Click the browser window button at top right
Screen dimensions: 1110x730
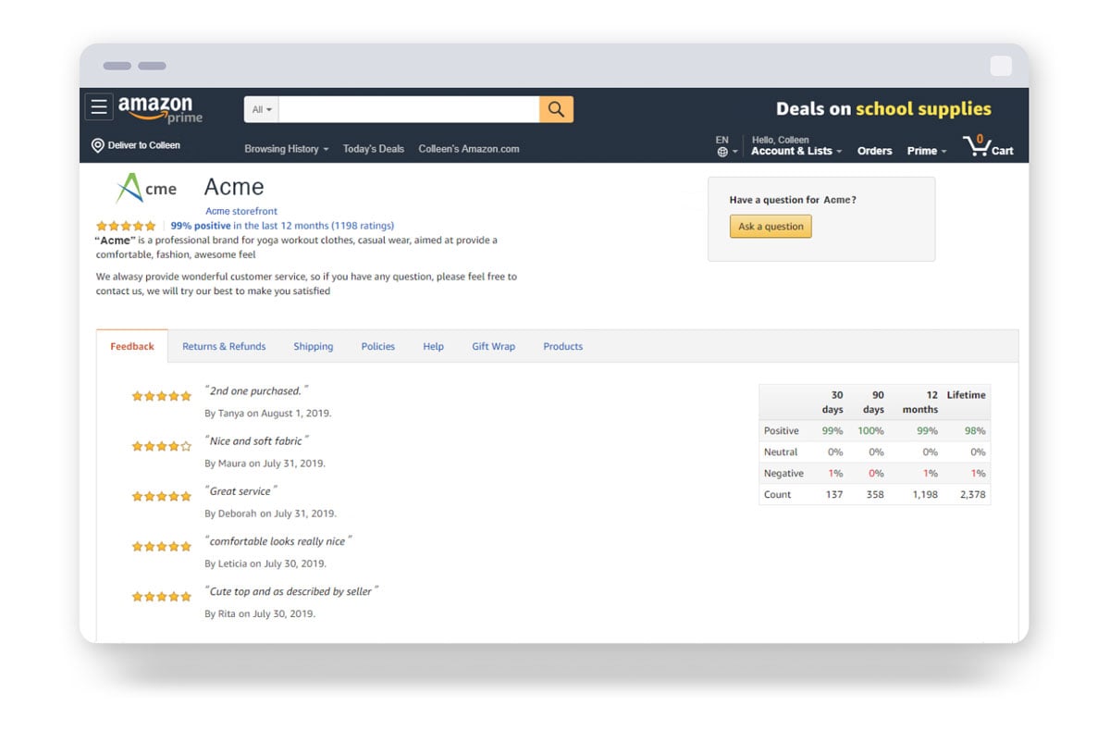(x=1001, y=66)
